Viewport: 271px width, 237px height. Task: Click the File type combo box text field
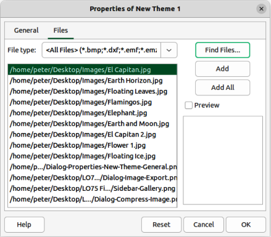click(101, 50)
